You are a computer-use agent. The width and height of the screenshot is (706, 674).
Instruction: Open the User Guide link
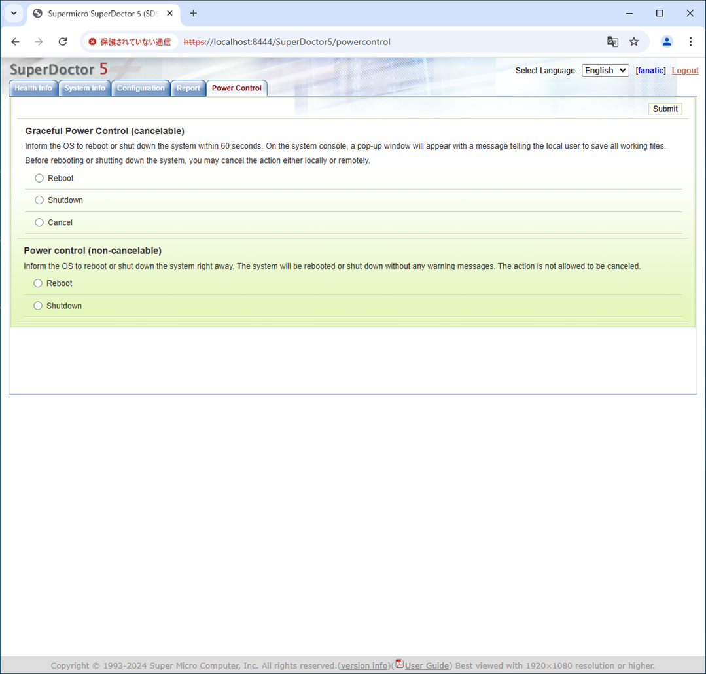click(x=427, y=666)
